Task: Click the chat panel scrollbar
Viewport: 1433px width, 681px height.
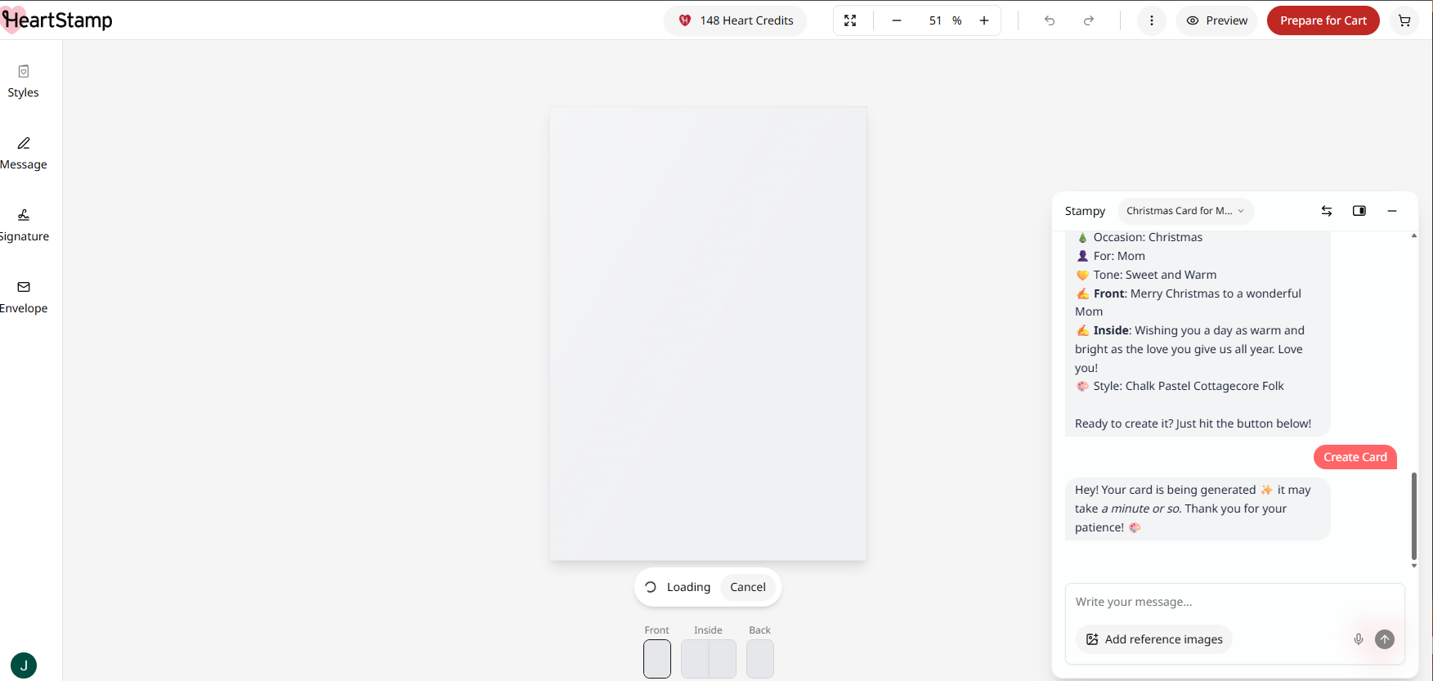Action: pos(1414,515)
